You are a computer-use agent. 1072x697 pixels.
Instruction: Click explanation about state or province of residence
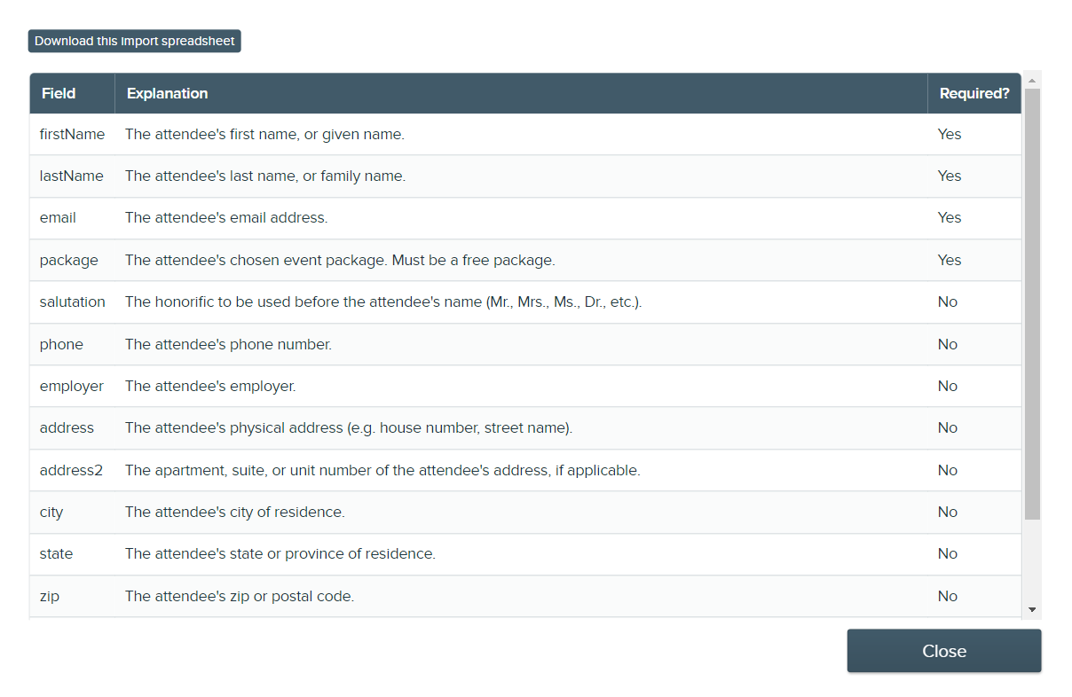pyautogui.click(x=280, y=554)
